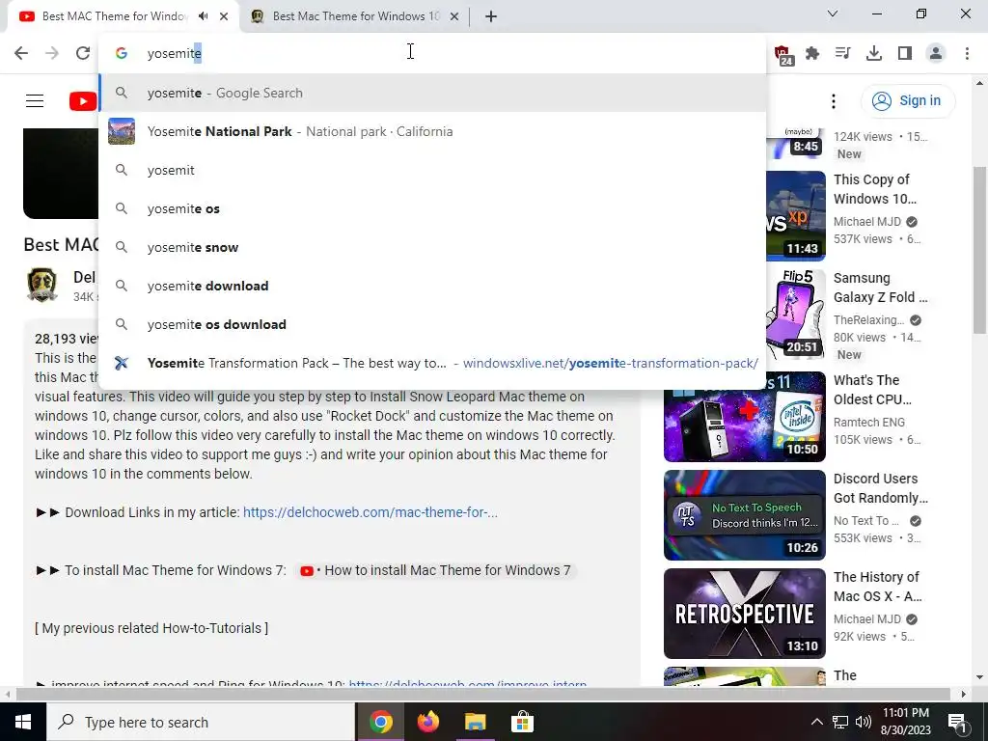Open 'This Copy of Windows 10' video thumbnail

click(796, 216)
